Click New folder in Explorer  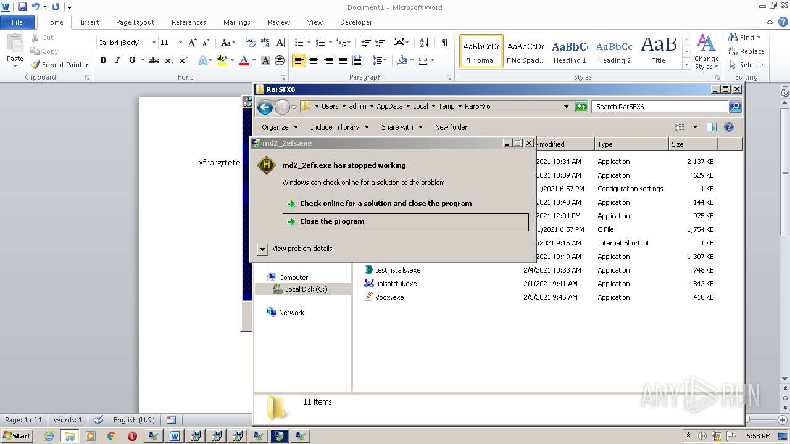451,127
